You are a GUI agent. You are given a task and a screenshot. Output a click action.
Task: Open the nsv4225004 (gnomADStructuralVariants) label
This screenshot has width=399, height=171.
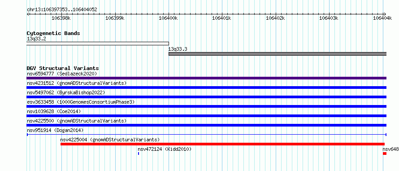click(110, 140)
